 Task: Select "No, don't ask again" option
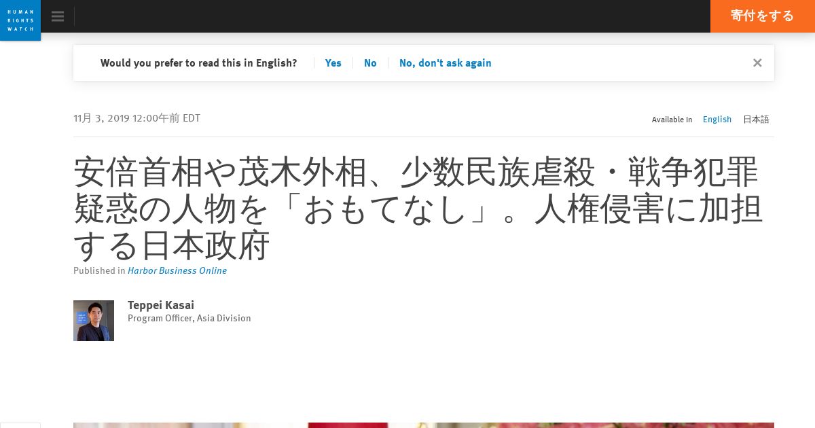[x=445, y=63]
